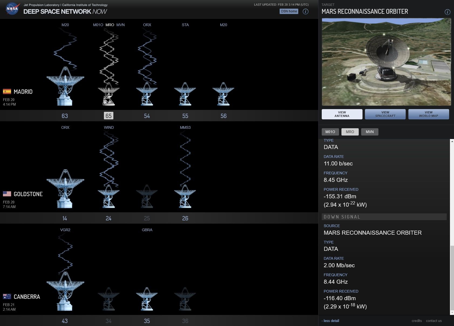Click View Antenna button
454x326 pixels.
pos(342,114)
